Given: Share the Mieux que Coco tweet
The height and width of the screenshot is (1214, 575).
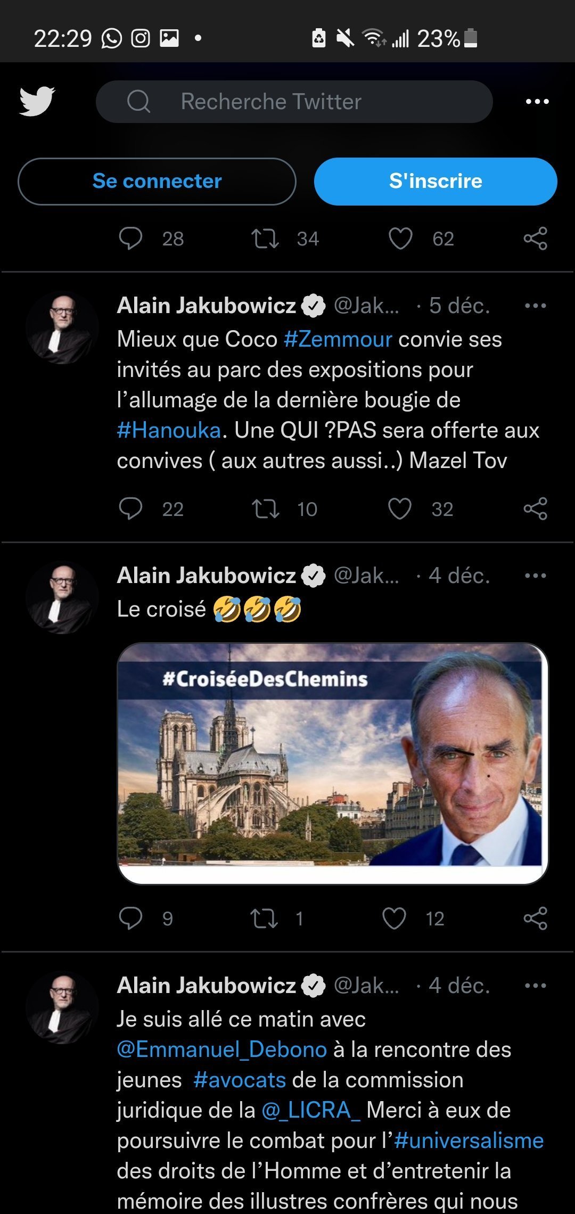Looking at the screenshot, I should [535, 508].
